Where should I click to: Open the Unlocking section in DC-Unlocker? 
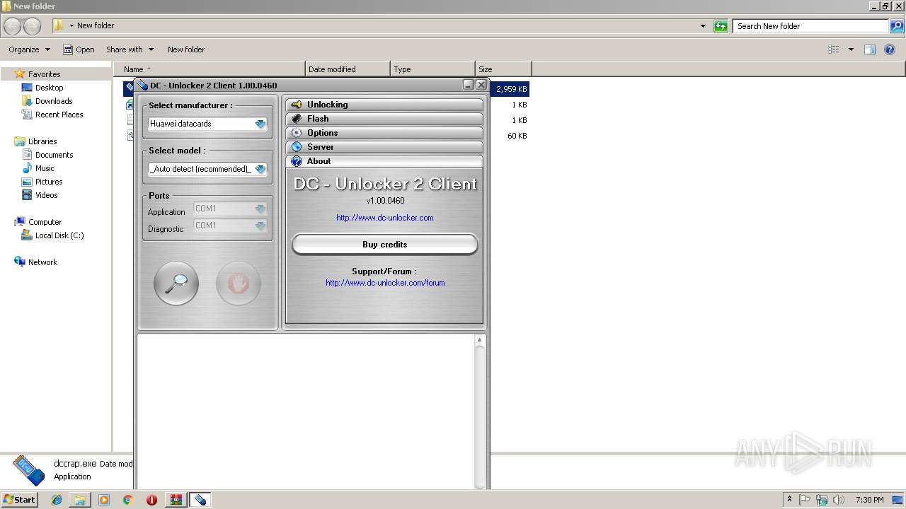coord(384,105)
